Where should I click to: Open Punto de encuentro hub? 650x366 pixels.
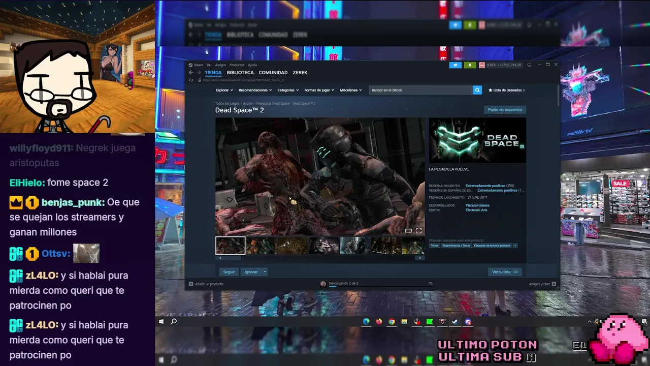tap(505, 110)
